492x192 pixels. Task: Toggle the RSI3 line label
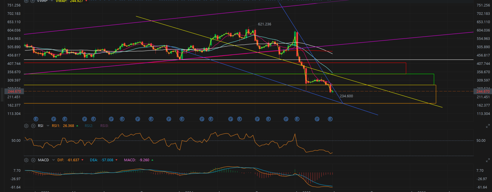[104, 126]
